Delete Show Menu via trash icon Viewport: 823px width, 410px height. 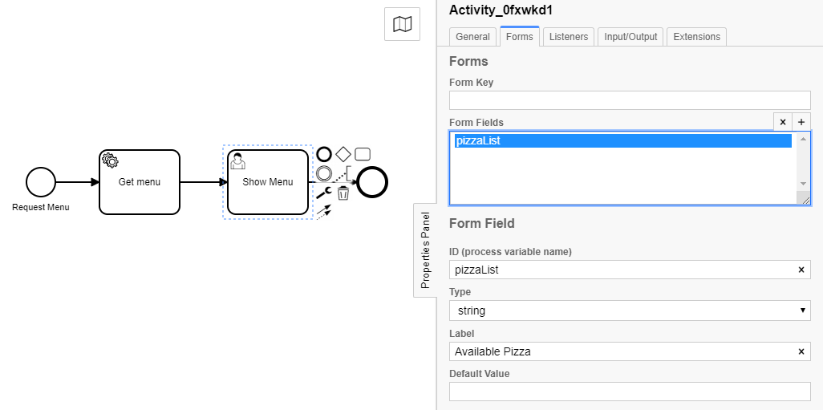343,193
